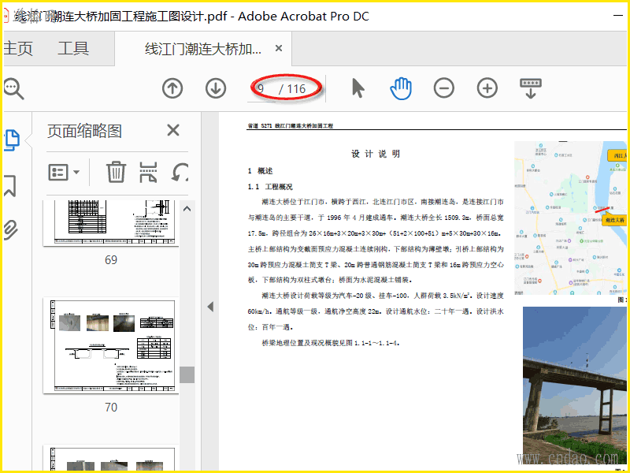Viewport: 630px width, 473px height.
Task: Click the thumbnail panel scrollbar handle
Action: 187,374
